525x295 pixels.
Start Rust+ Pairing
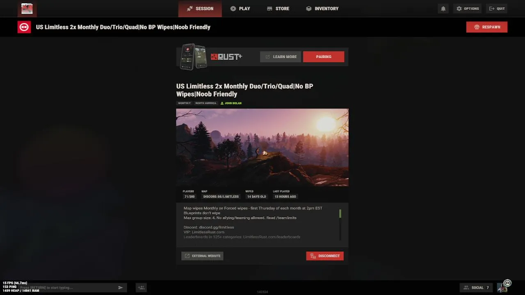click(324, 57)
